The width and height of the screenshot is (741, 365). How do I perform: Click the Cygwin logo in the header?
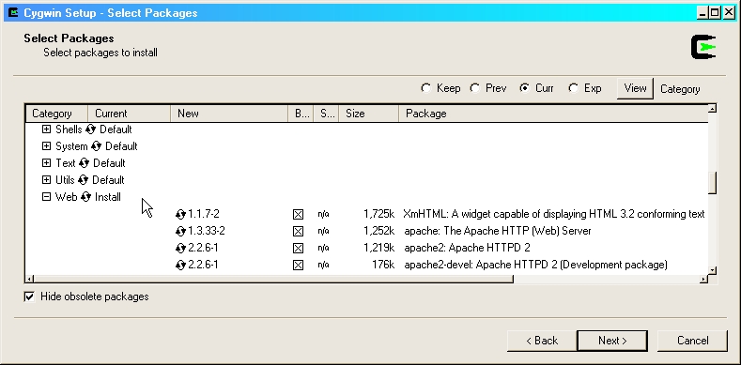pos(703,47)
